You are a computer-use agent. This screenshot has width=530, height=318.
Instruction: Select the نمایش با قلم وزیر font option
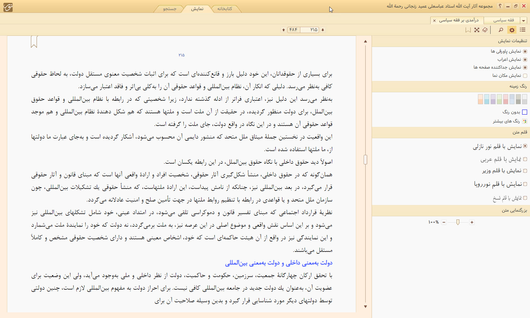coord(525,171)
